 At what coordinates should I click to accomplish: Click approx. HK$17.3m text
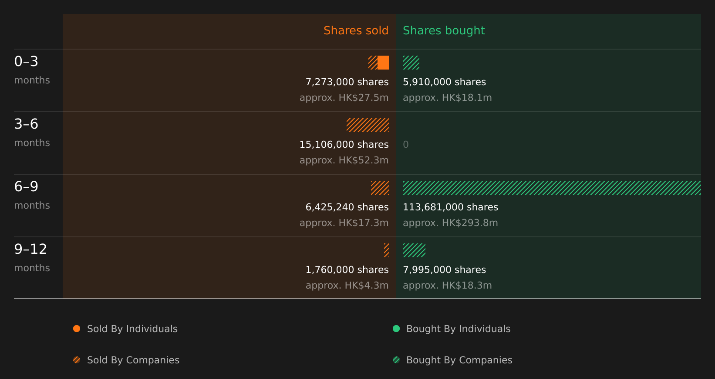(x=344, y=223)
